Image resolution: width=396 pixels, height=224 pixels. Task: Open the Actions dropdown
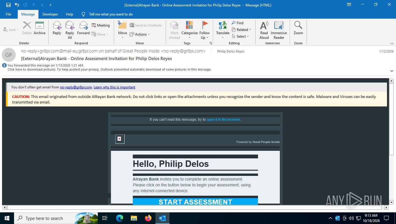click(140, 34)
